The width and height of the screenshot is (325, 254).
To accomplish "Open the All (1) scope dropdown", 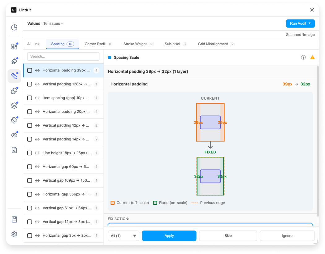I will pyautogui.click(x=123, y=236).
